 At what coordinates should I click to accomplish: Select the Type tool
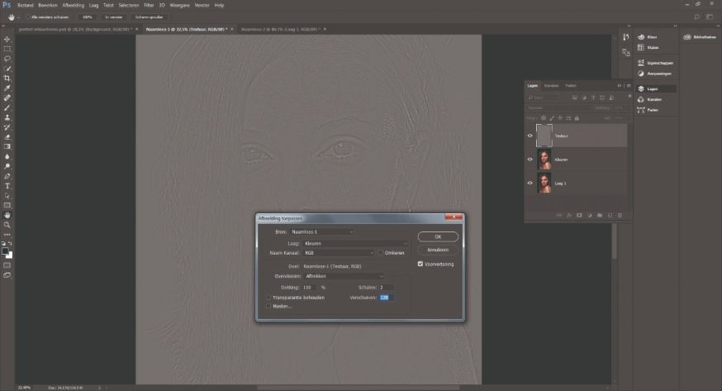click(7, 185)
